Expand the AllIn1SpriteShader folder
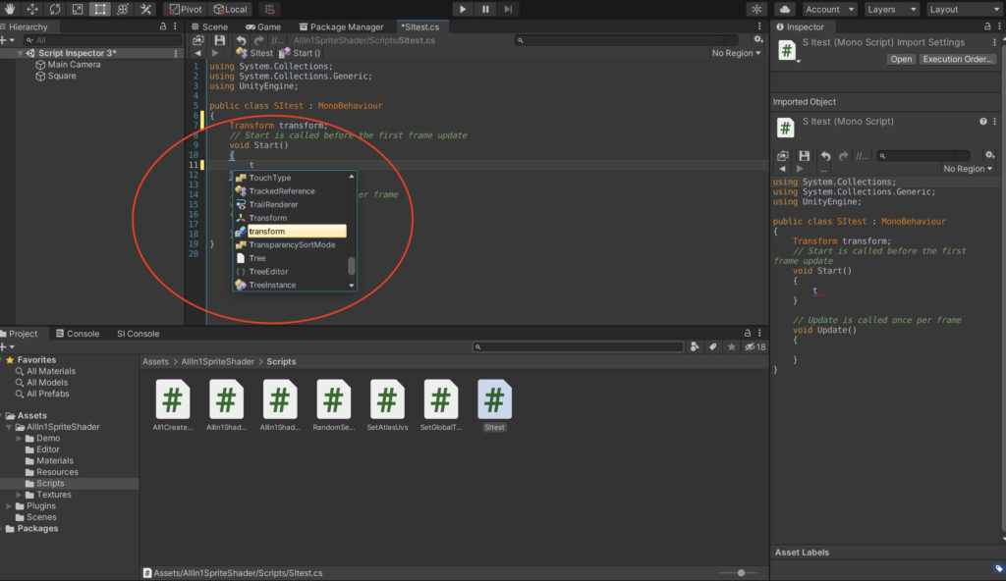1006x581 pixels. click(8, 426)
